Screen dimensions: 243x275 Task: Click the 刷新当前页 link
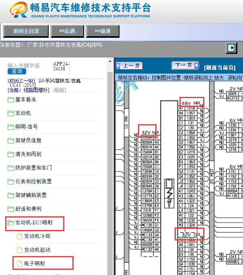point(220,68)
